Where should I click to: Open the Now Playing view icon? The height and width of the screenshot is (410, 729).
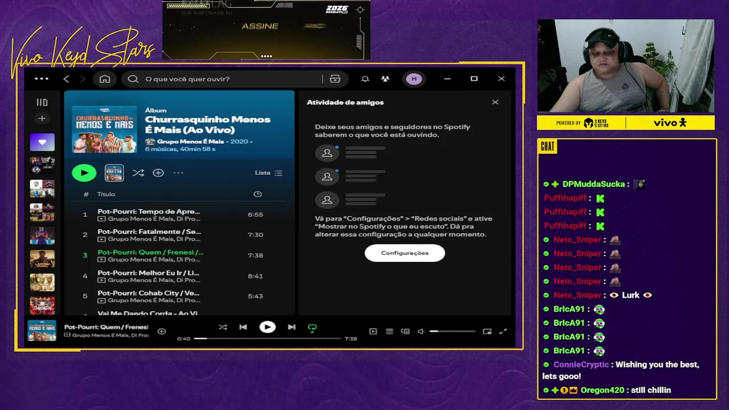(x=373, y=331)
